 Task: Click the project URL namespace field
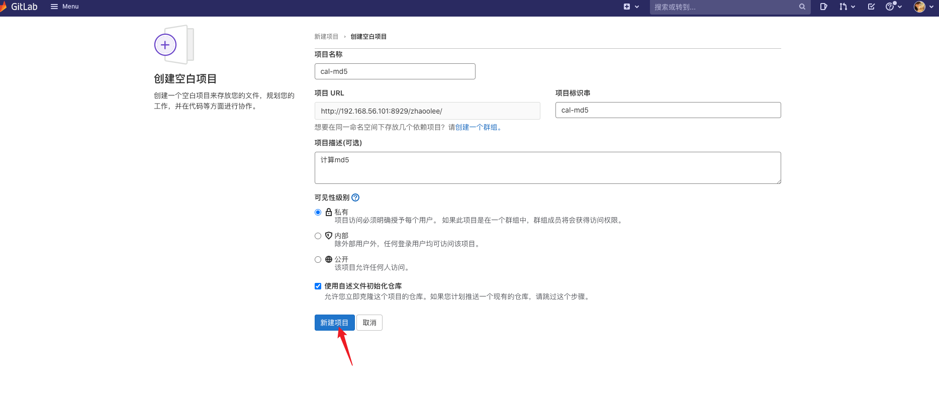click(x=427, y=111)
